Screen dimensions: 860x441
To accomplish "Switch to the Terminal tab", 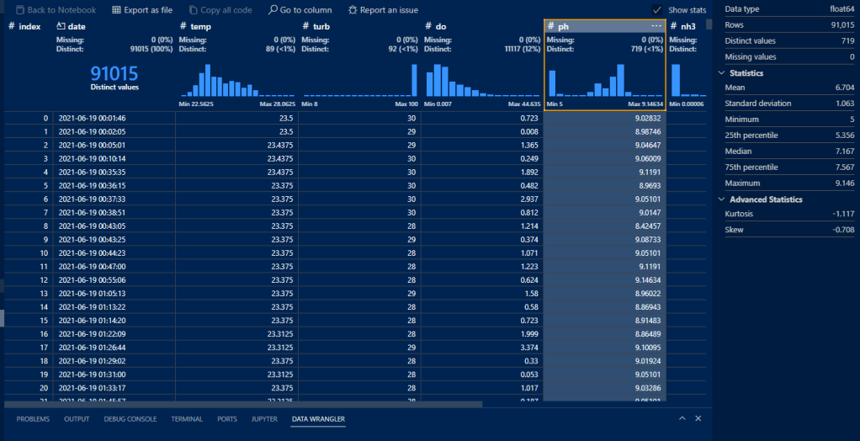I will 187,418.
